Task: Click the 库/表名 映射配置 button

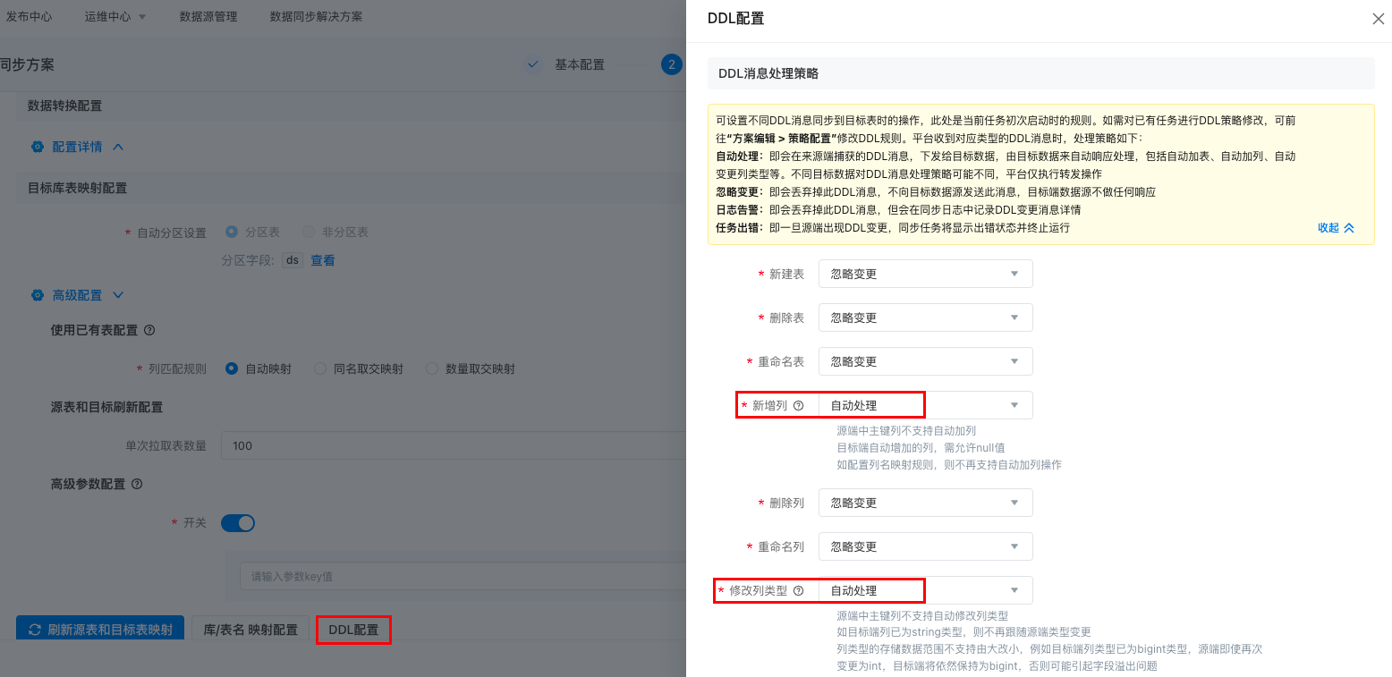Action: [250, 630]
